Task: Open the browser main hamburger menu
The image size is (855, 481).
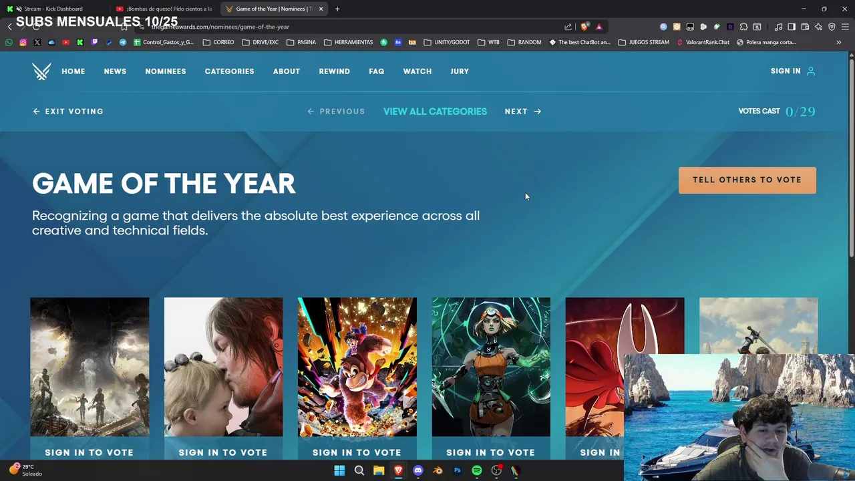Action: pos(845,27)
